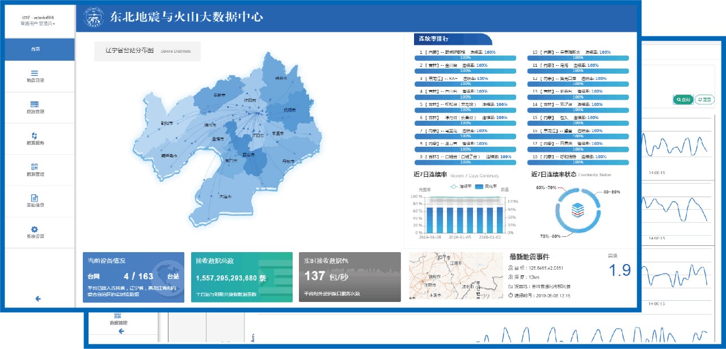Open 基础信息 document icon
Screen dimensions: 726x349
(x=35, y=198)
